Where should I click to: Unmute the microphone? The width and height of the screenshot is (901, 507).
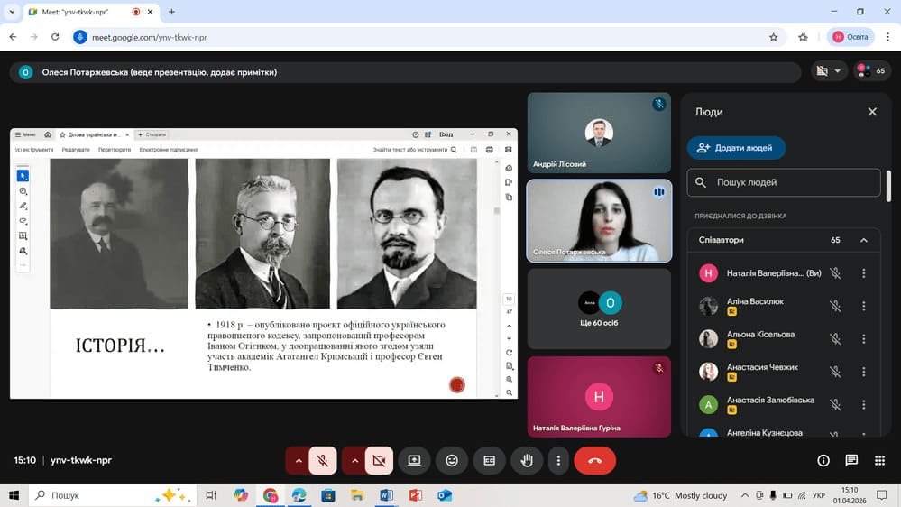[322, 460]
